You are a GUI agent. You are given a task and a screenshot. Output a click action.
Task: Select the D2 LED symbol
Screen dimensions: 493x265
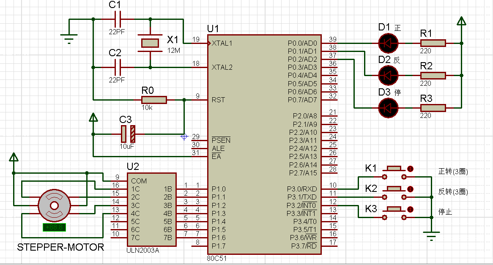388,76
